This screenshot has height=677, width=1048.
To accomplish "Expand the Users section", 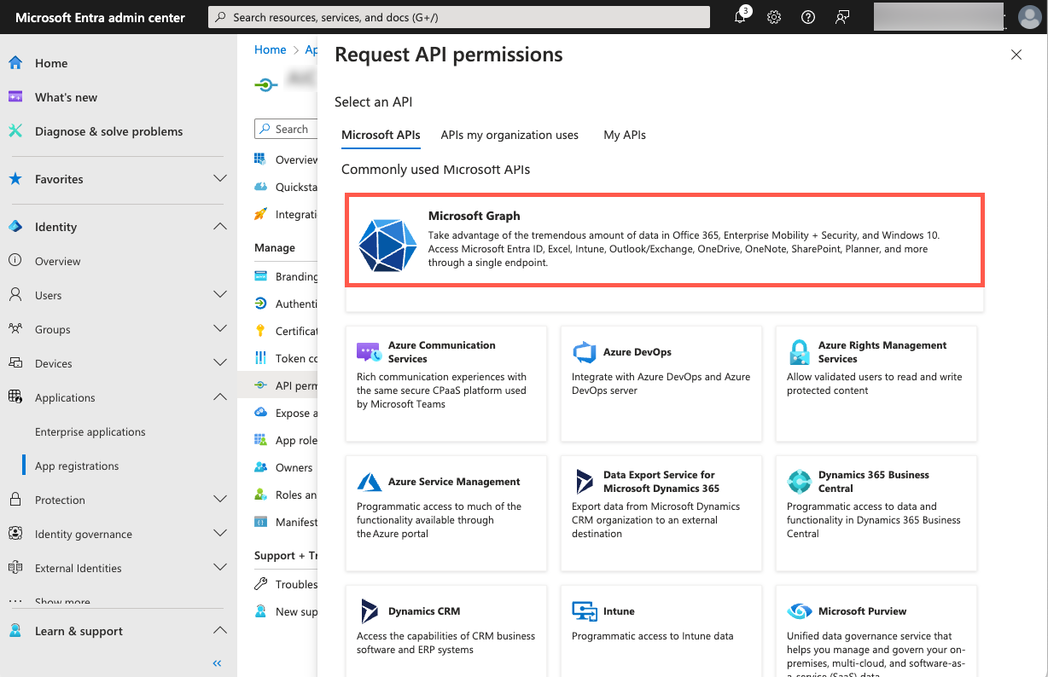I will coord(220,294).
